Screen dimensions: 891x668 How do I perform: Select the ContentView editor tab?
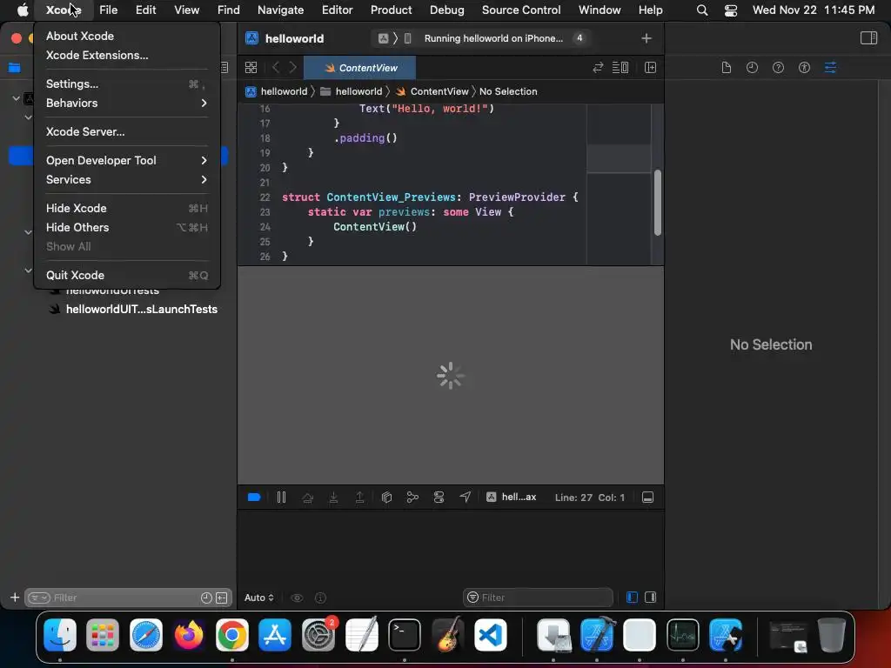click(x=360, y=68)
